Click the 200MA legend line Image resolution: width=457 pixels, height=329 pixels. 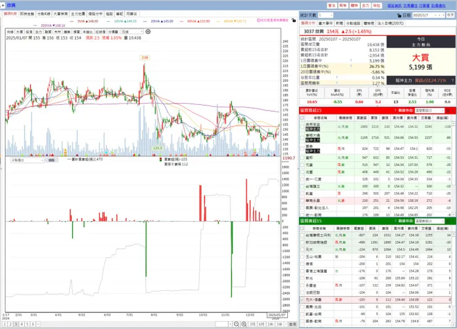pos(49,26)
